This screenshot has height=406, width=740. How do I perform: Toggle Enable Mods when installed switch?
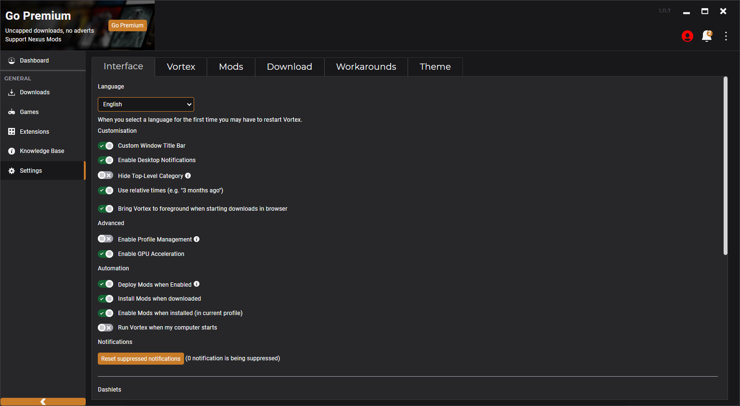(106, 313)
